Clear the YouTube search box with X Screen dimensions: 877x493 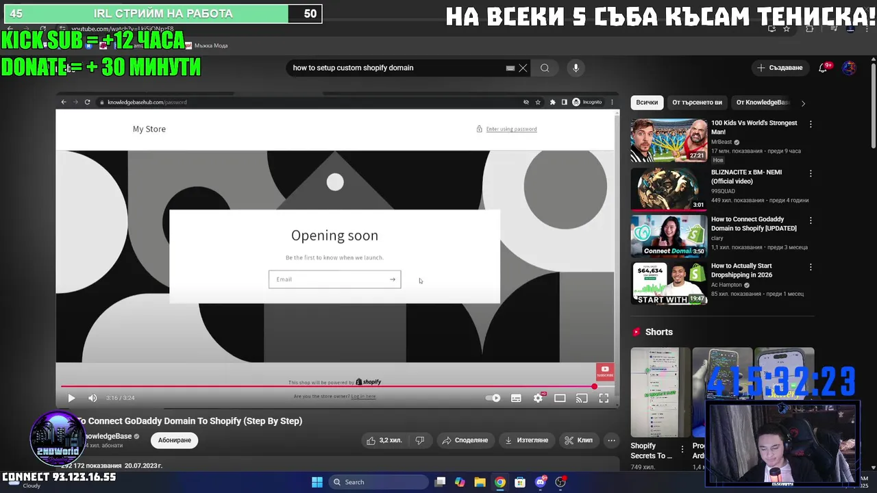pyautogui.click(x=523, y=68)
